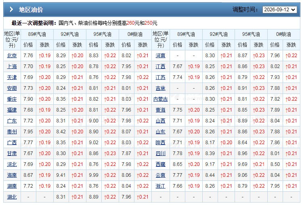Viewport: 302px width, 205px height.
Task: Open the 青海 region link
Action: 161,110
